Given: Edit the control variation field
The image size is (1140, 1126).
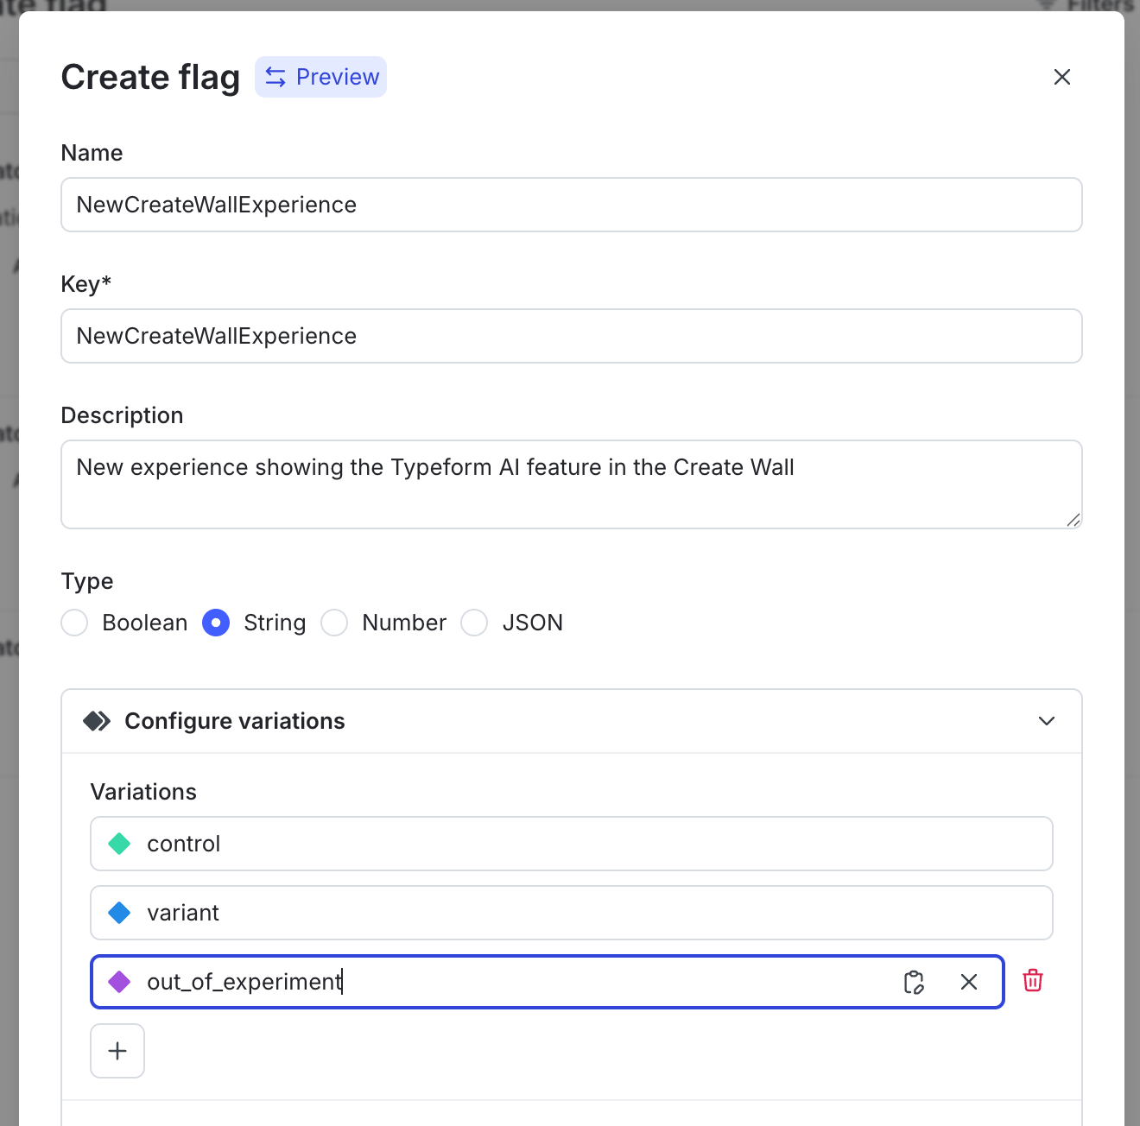Looking at the screenshot, I should (x=572, y=844).
